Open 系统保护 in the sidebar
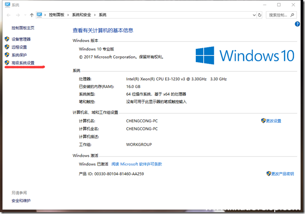The width and height of the screenshot is (305, 214). (19, 55)
